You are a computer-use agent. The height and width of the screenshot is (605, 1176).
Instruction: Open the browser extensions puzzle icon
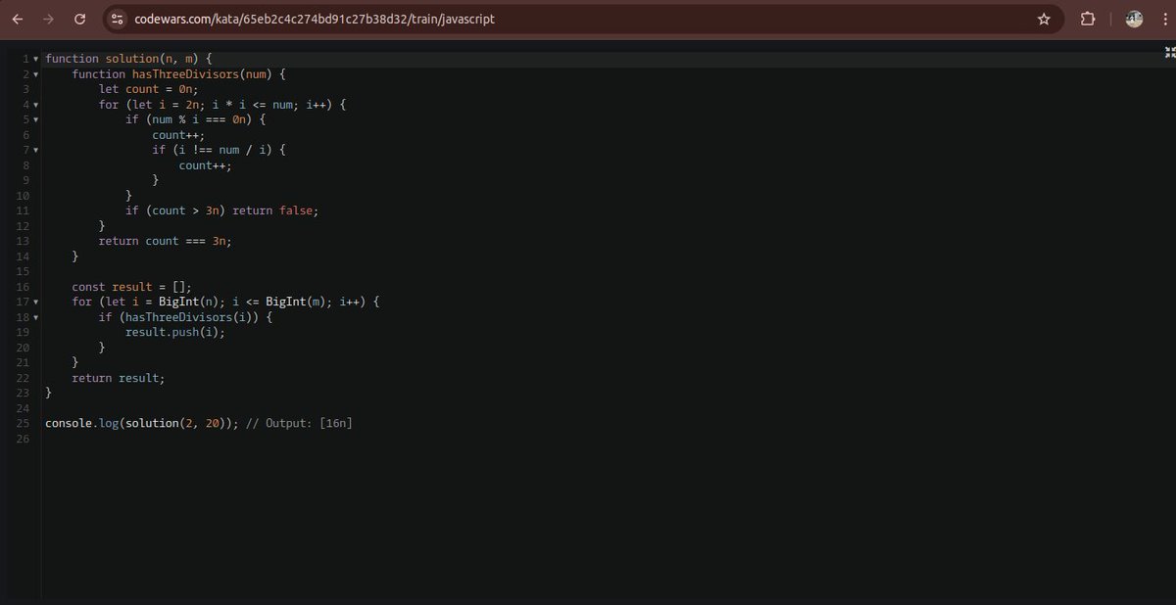(1088, 19)
